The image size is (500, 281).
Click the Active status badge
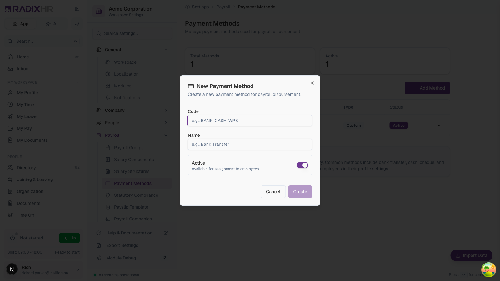point(399,126)
